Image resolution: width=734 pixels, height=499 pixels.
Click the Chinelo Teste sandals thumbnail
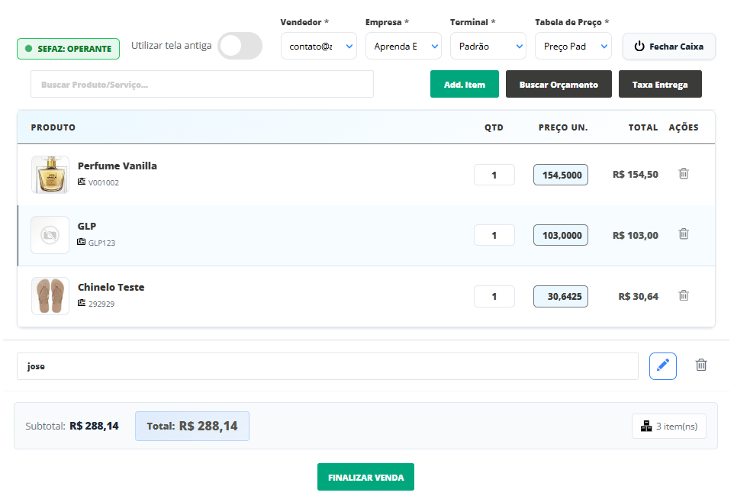point(50,296)
